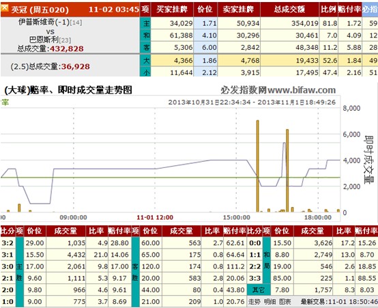Screen dimensions: 378x308
Task: Select the 主 home win row label
Action: click(x=146, y=23)
